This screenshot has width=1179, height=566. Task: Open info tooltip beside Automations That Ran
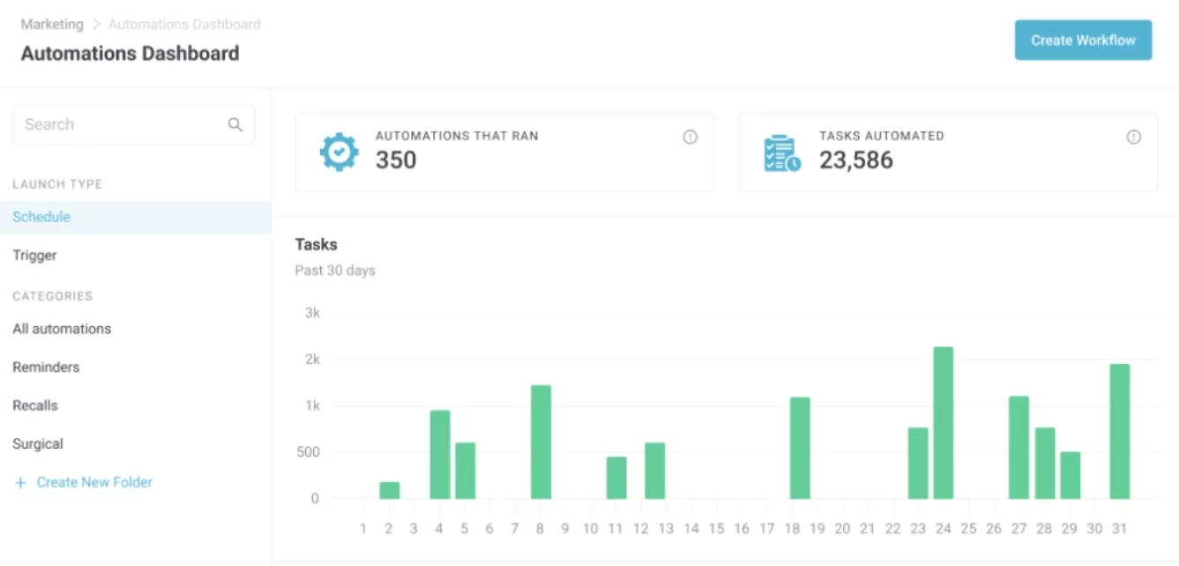[690, 137]
